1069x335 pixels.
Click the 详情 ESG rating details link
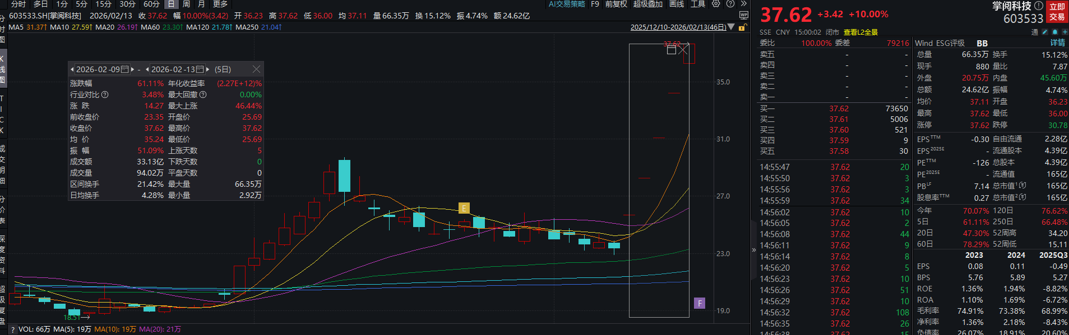(x=1057, y=43)
